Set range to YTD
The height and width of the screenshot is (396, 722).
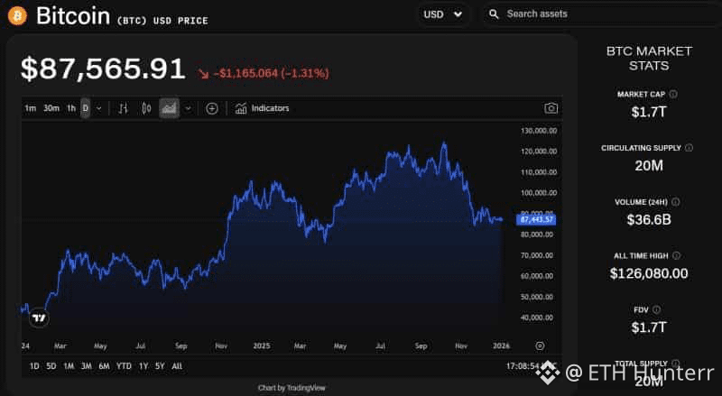click(x=124, y=366)
